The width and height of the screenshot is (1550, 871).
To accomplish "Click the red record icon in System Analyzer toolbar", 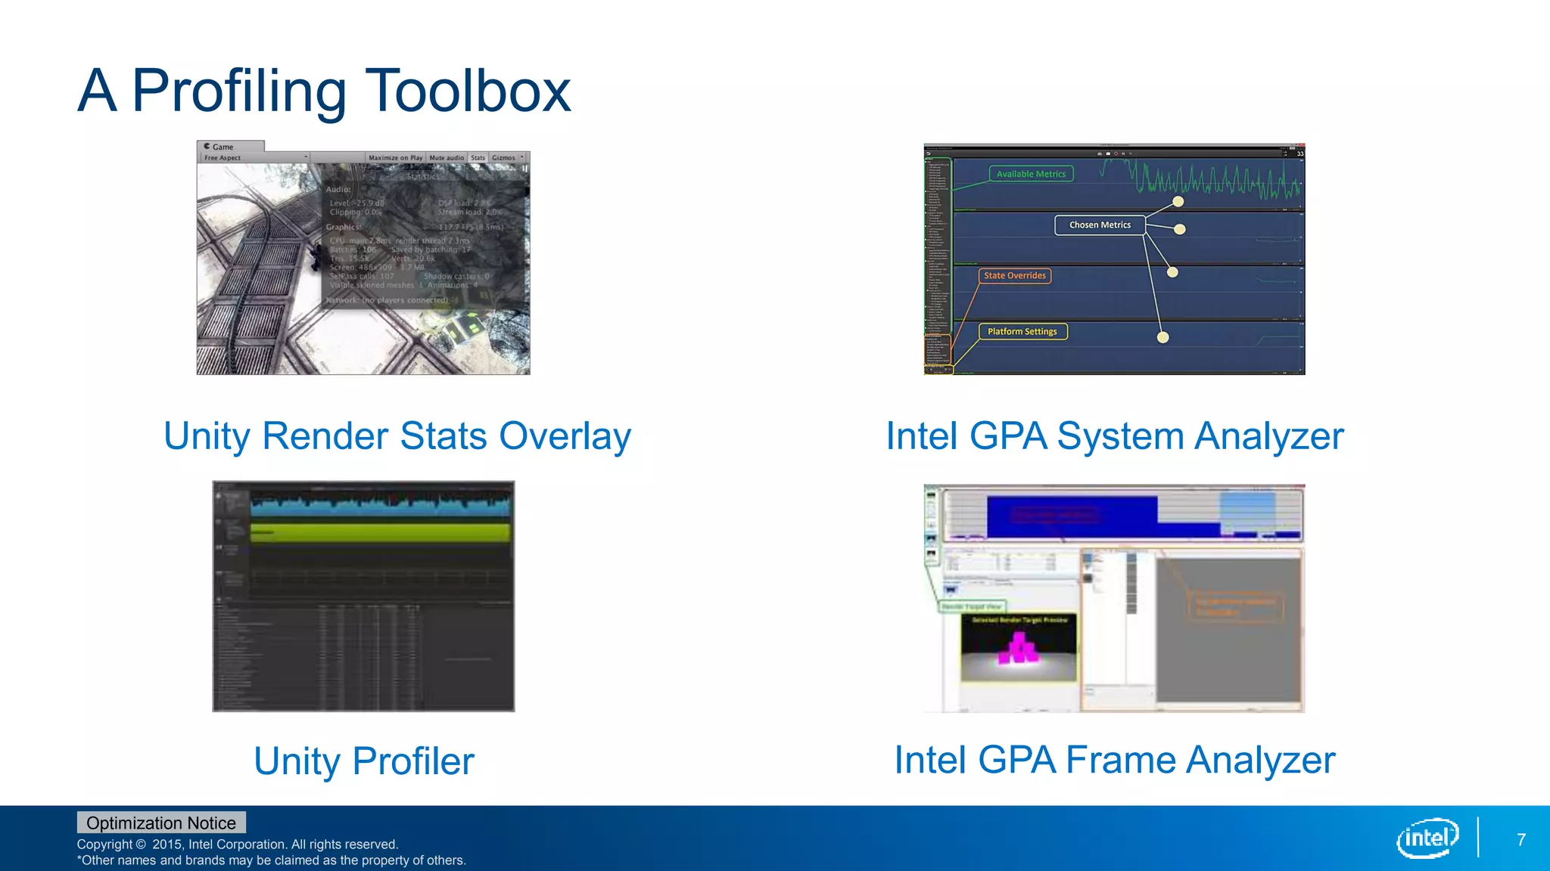I will click(1116, 153).
